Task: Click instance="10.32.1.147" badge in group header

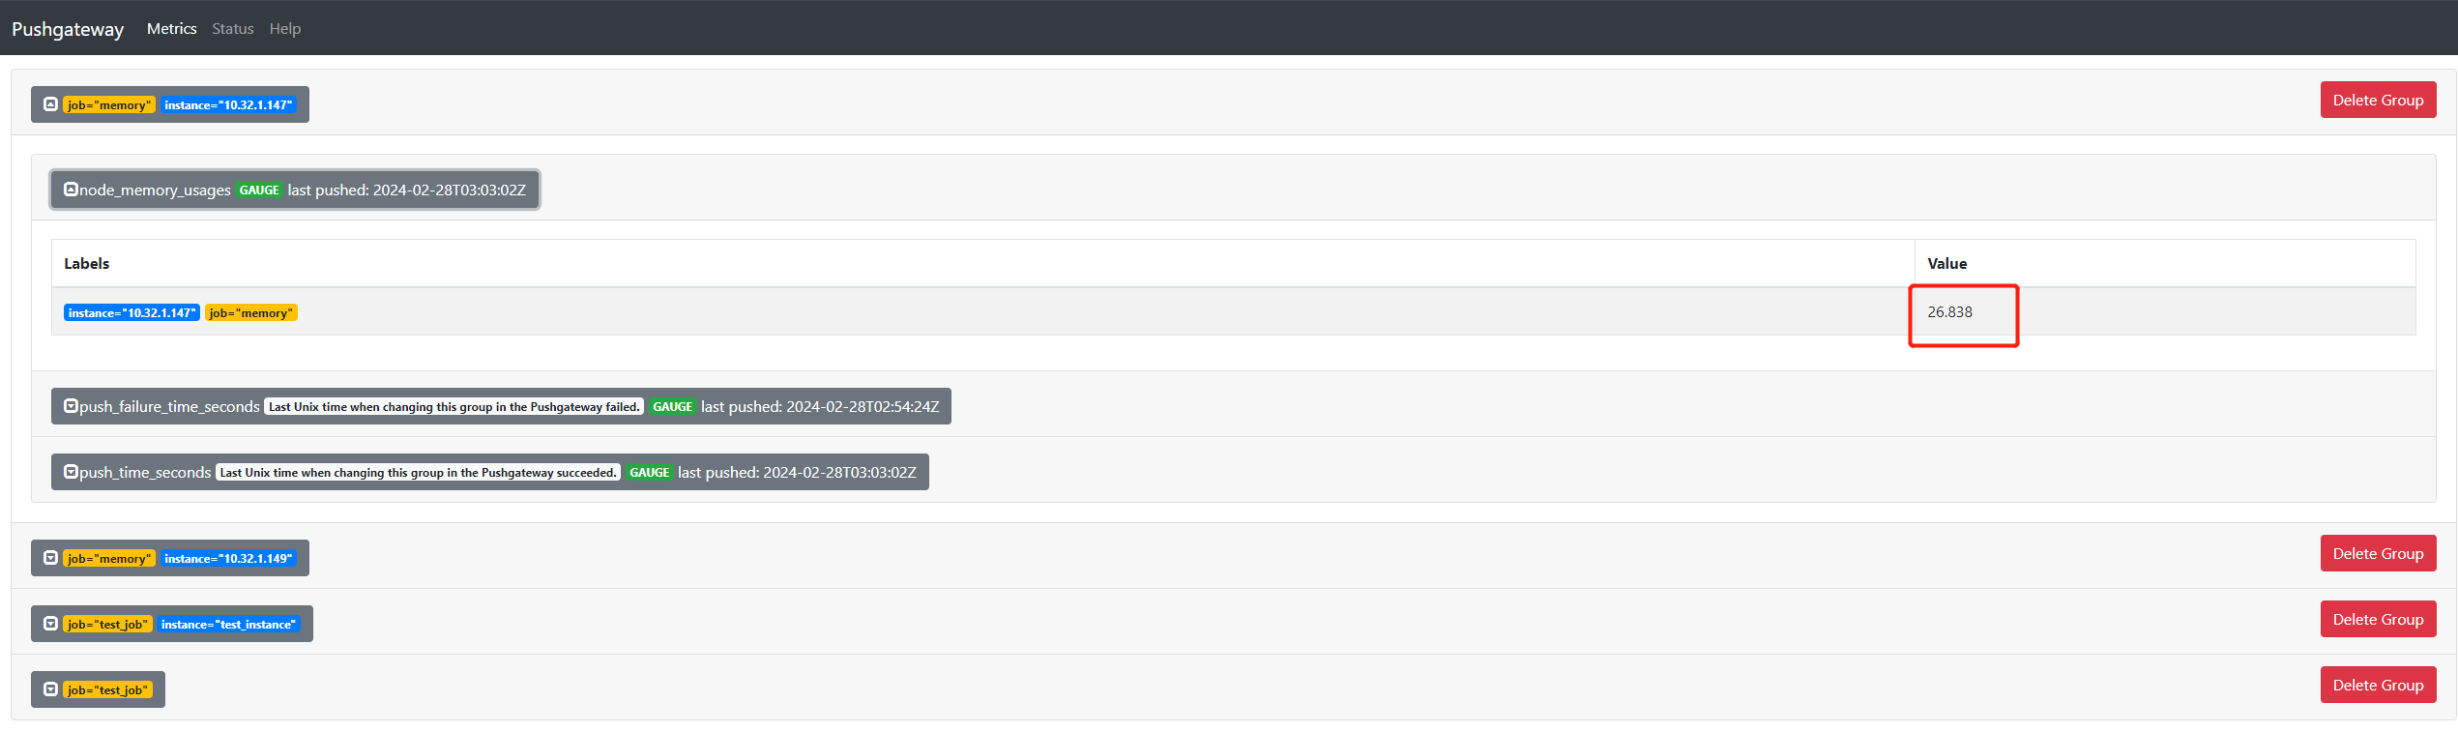Action: pos(228,105)
